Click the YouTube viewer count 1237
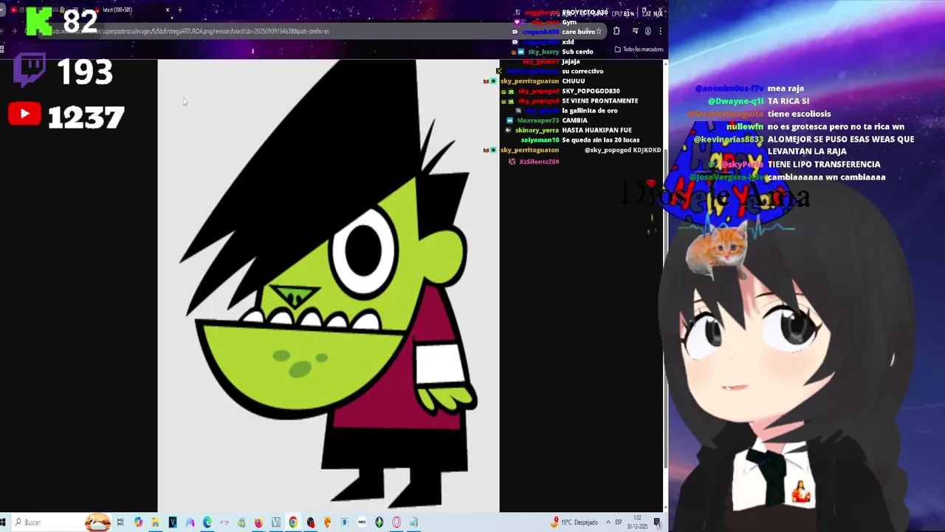The width and height of the screenshot is (945, 532). click(x=86, y=117)
